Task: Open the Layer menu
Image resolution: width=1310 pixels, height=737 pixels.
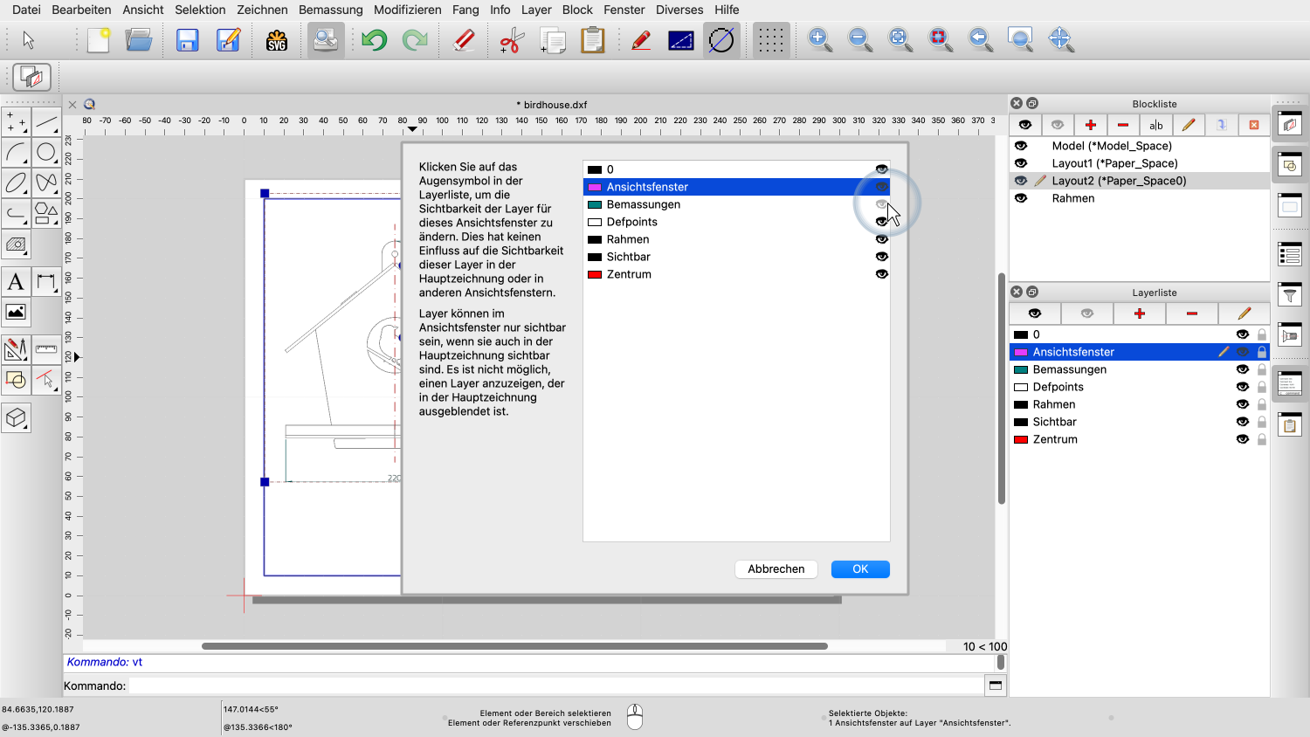Action: [536, 10]
